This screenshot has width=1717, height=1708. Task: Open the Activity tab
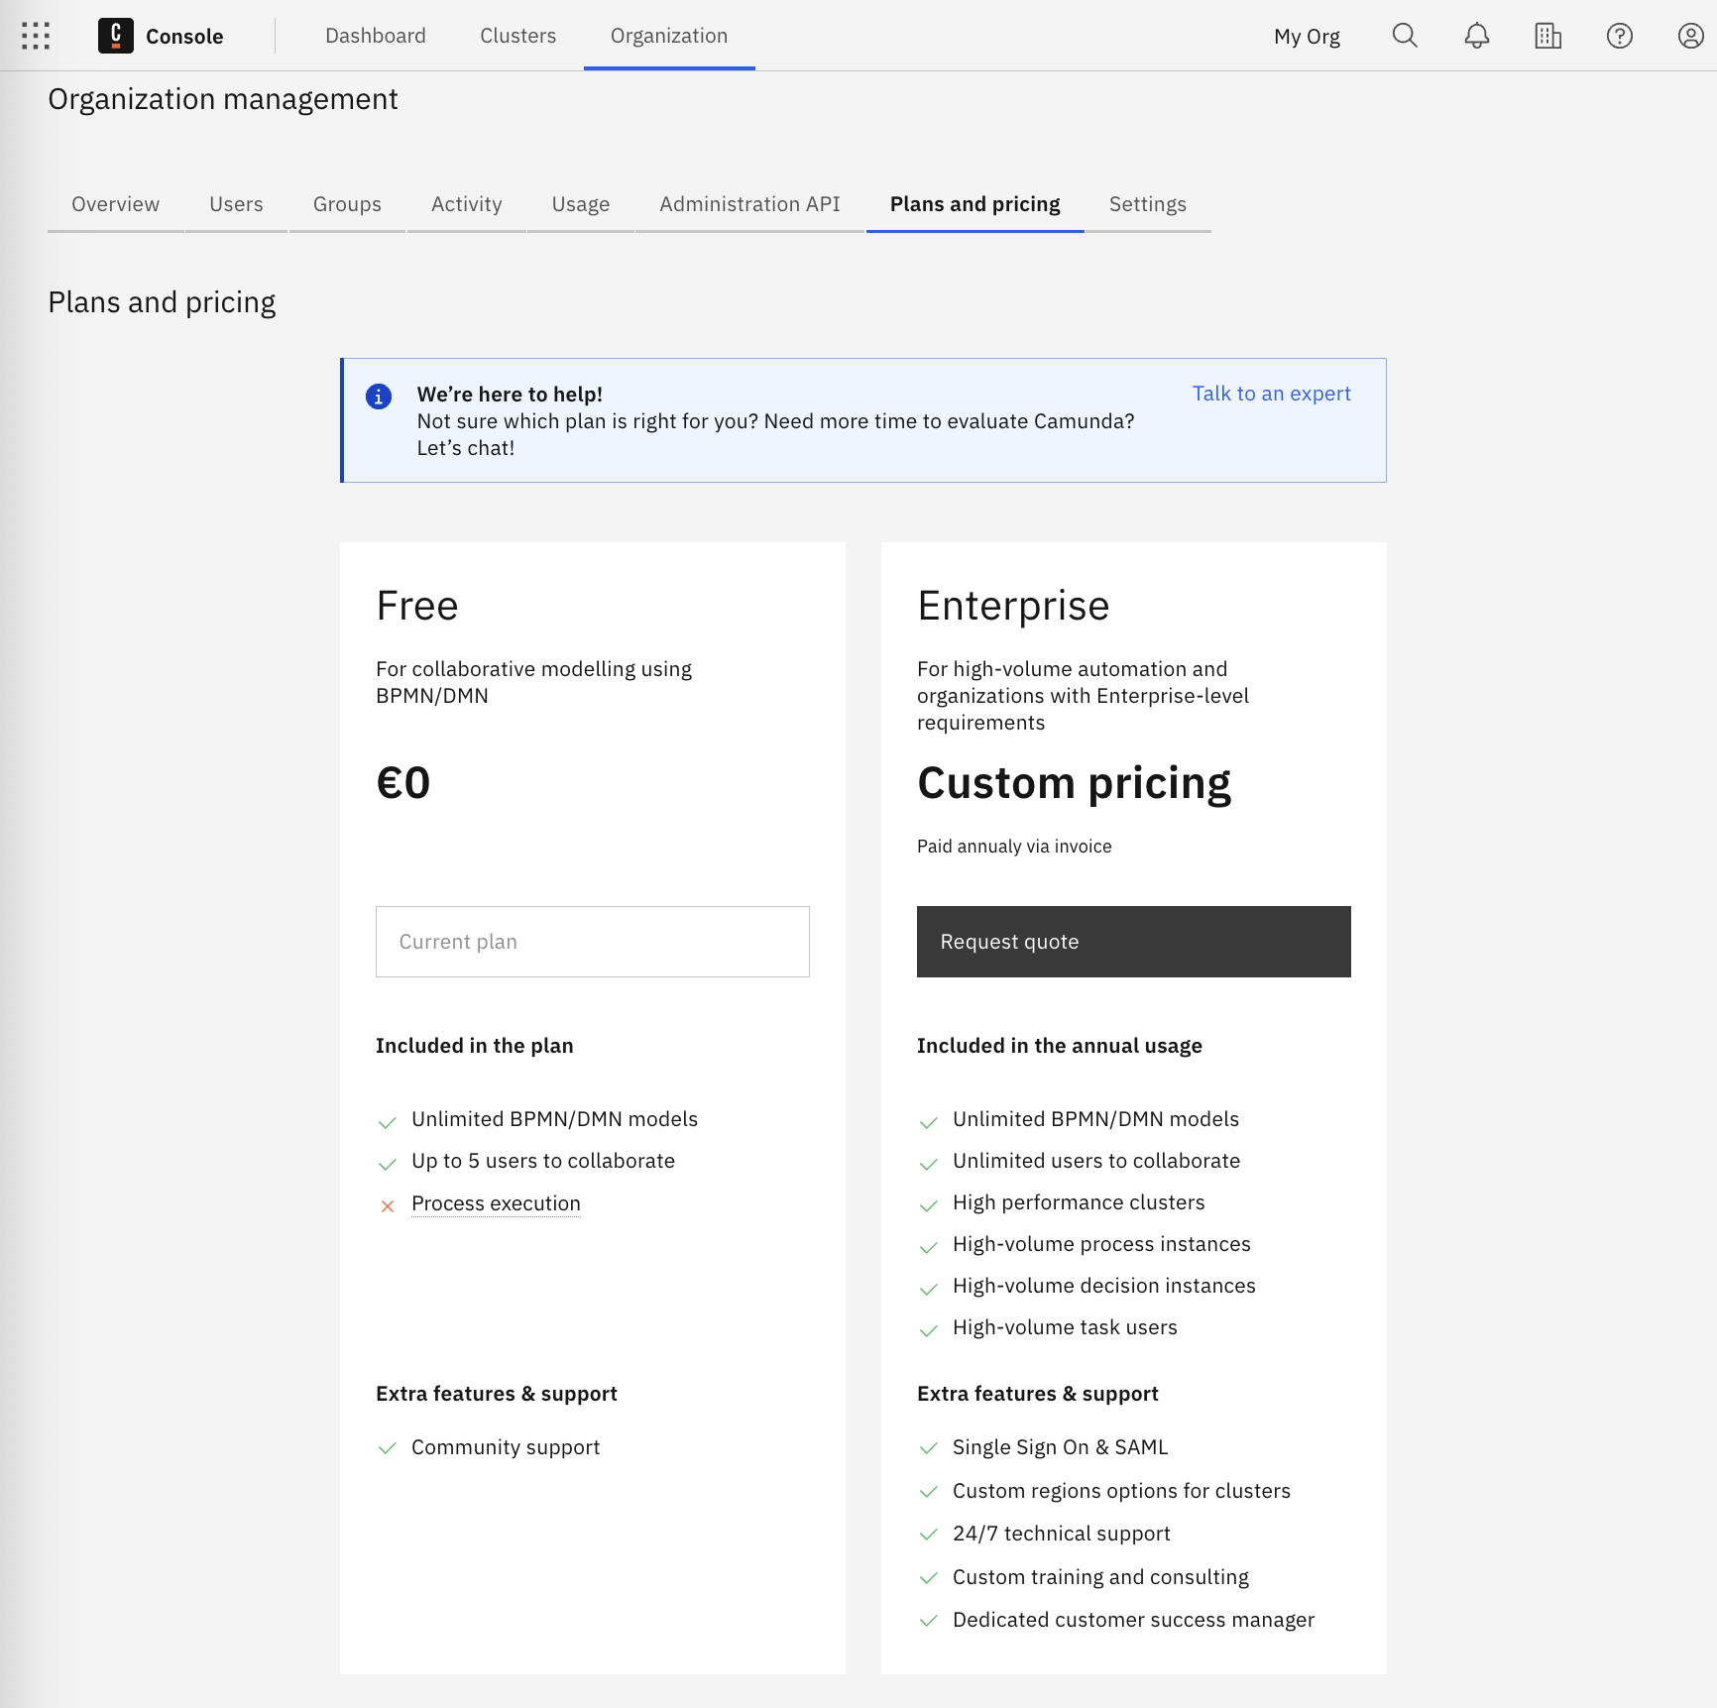click(467, 204)
